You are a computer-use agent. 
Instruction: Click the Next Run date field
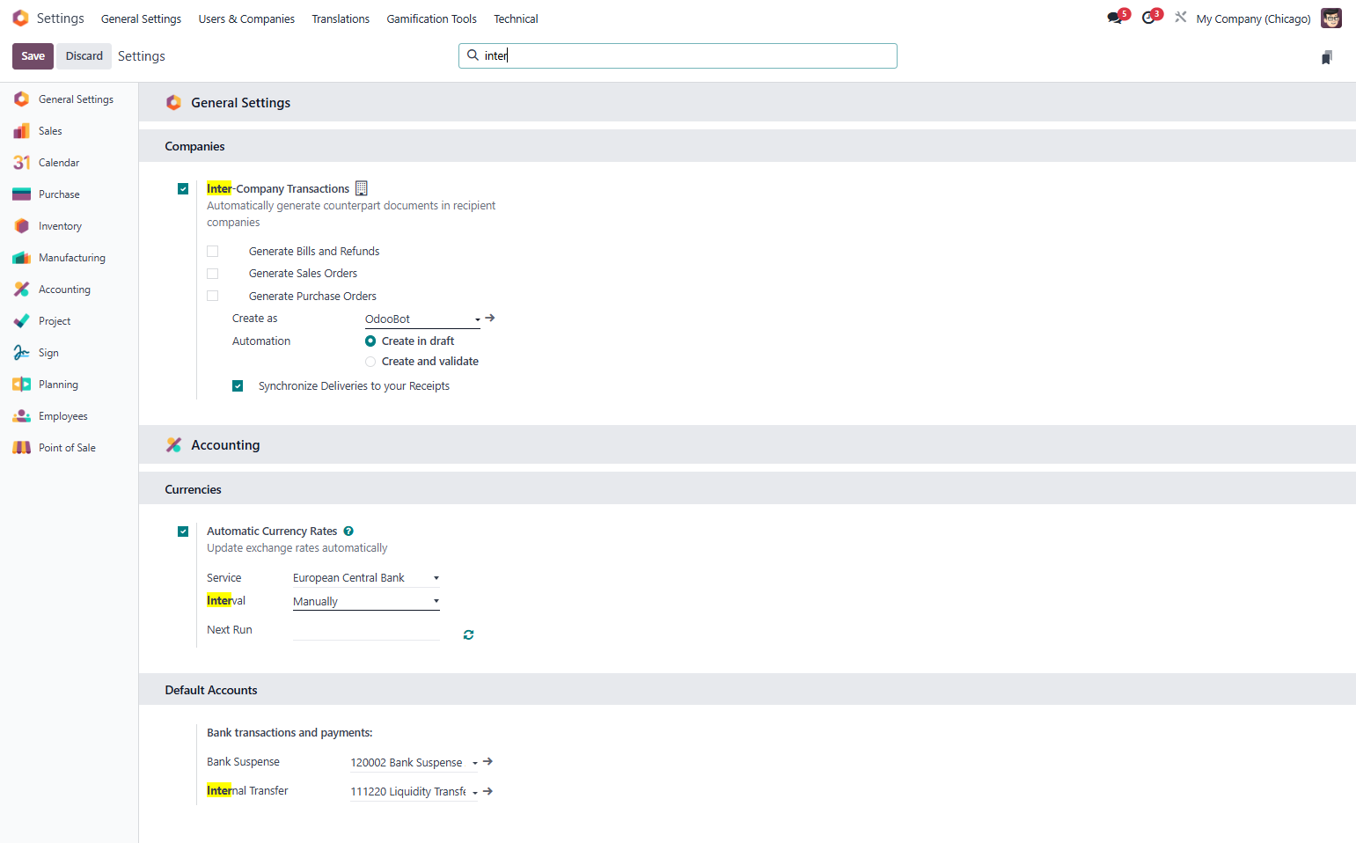point(366,630)
